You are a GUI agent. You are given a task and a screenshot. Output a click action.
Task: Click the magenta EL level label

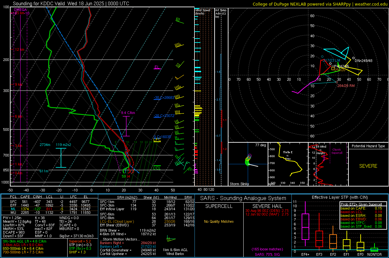157,67
